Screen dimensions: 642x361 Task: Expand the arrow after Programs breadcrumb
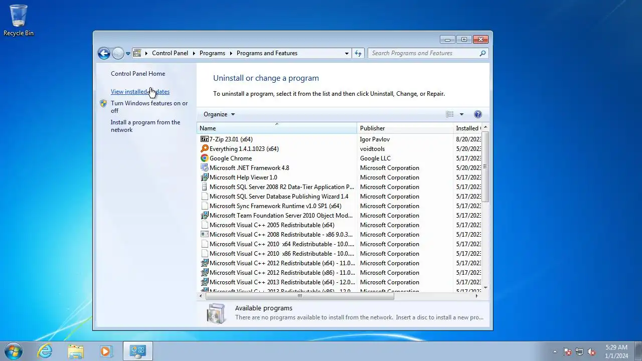point(231,53)
